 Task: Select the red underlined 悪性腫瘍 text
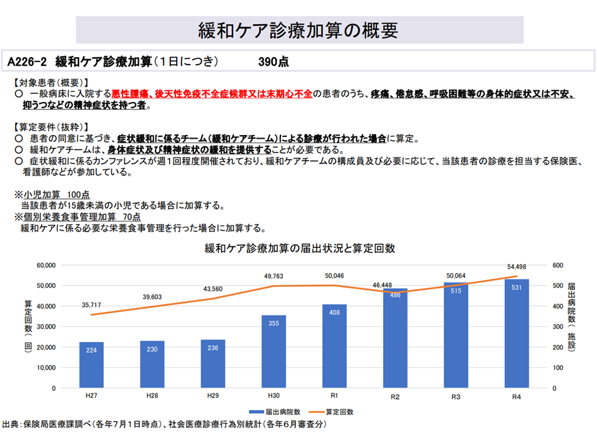click(x=131, y=94)
